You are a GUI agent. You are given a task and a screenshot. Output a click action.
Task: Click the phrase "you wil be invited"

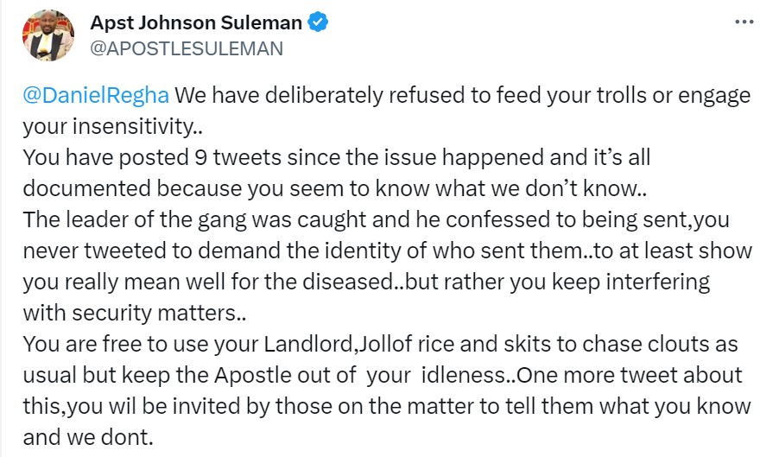166,406
